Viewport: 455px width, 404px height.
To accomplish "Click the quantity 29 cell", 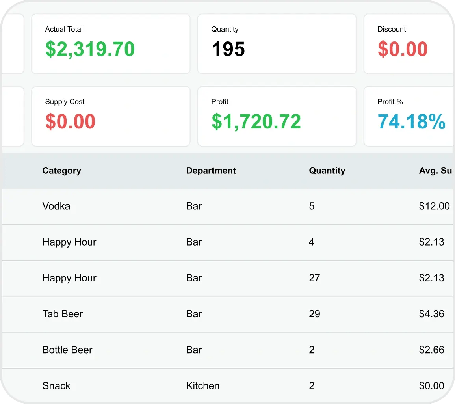I will [314, 314].
